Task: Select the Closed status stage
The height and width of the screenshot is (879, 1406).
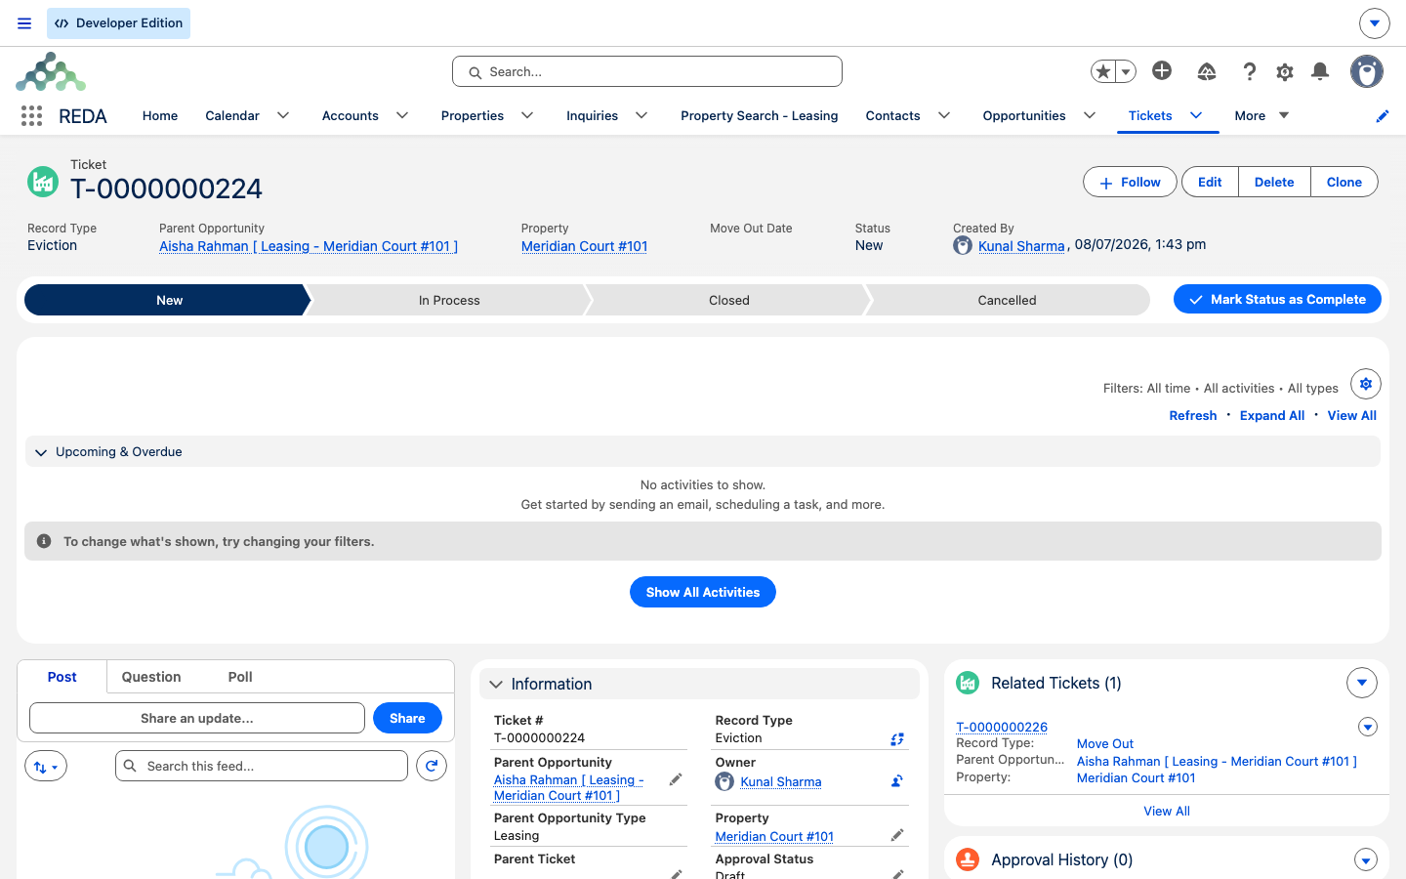Action: pyautogui.click(x=729, y=300)
